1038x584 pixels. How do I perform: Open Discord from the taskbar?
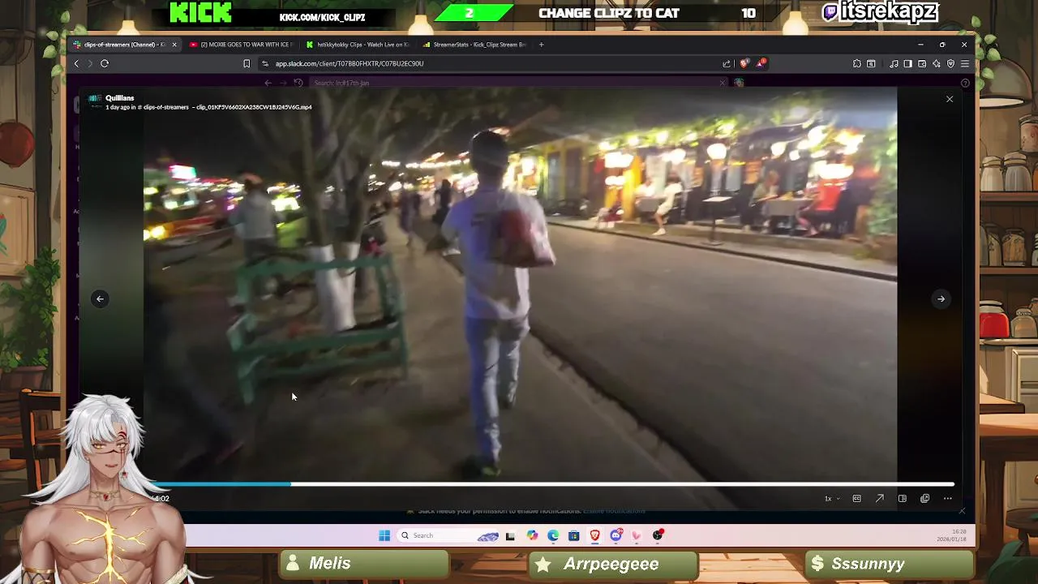pos(616,535)
